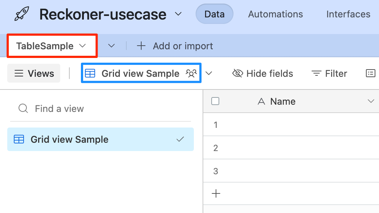The width and height of the screenshot is (379, 213).
Task: Click the Group icon at the toolbar edge
Action: (x=370, y=74)
